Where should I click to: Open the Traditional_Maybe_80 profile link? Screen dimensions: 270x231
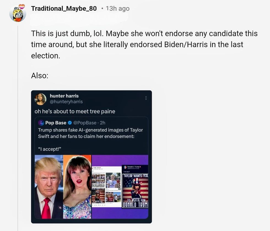64,9
